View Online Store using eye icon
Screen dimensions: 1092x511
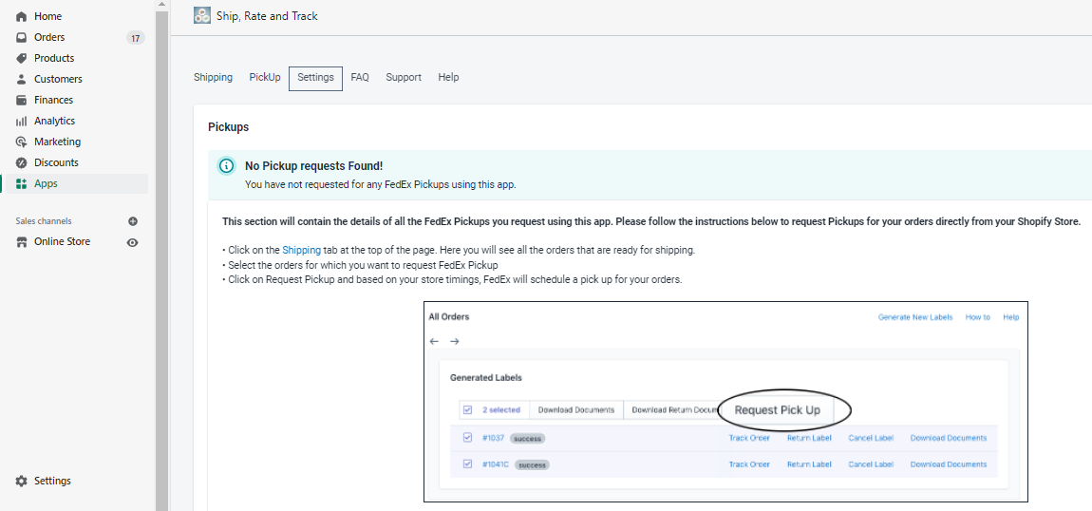pos(133,242)
